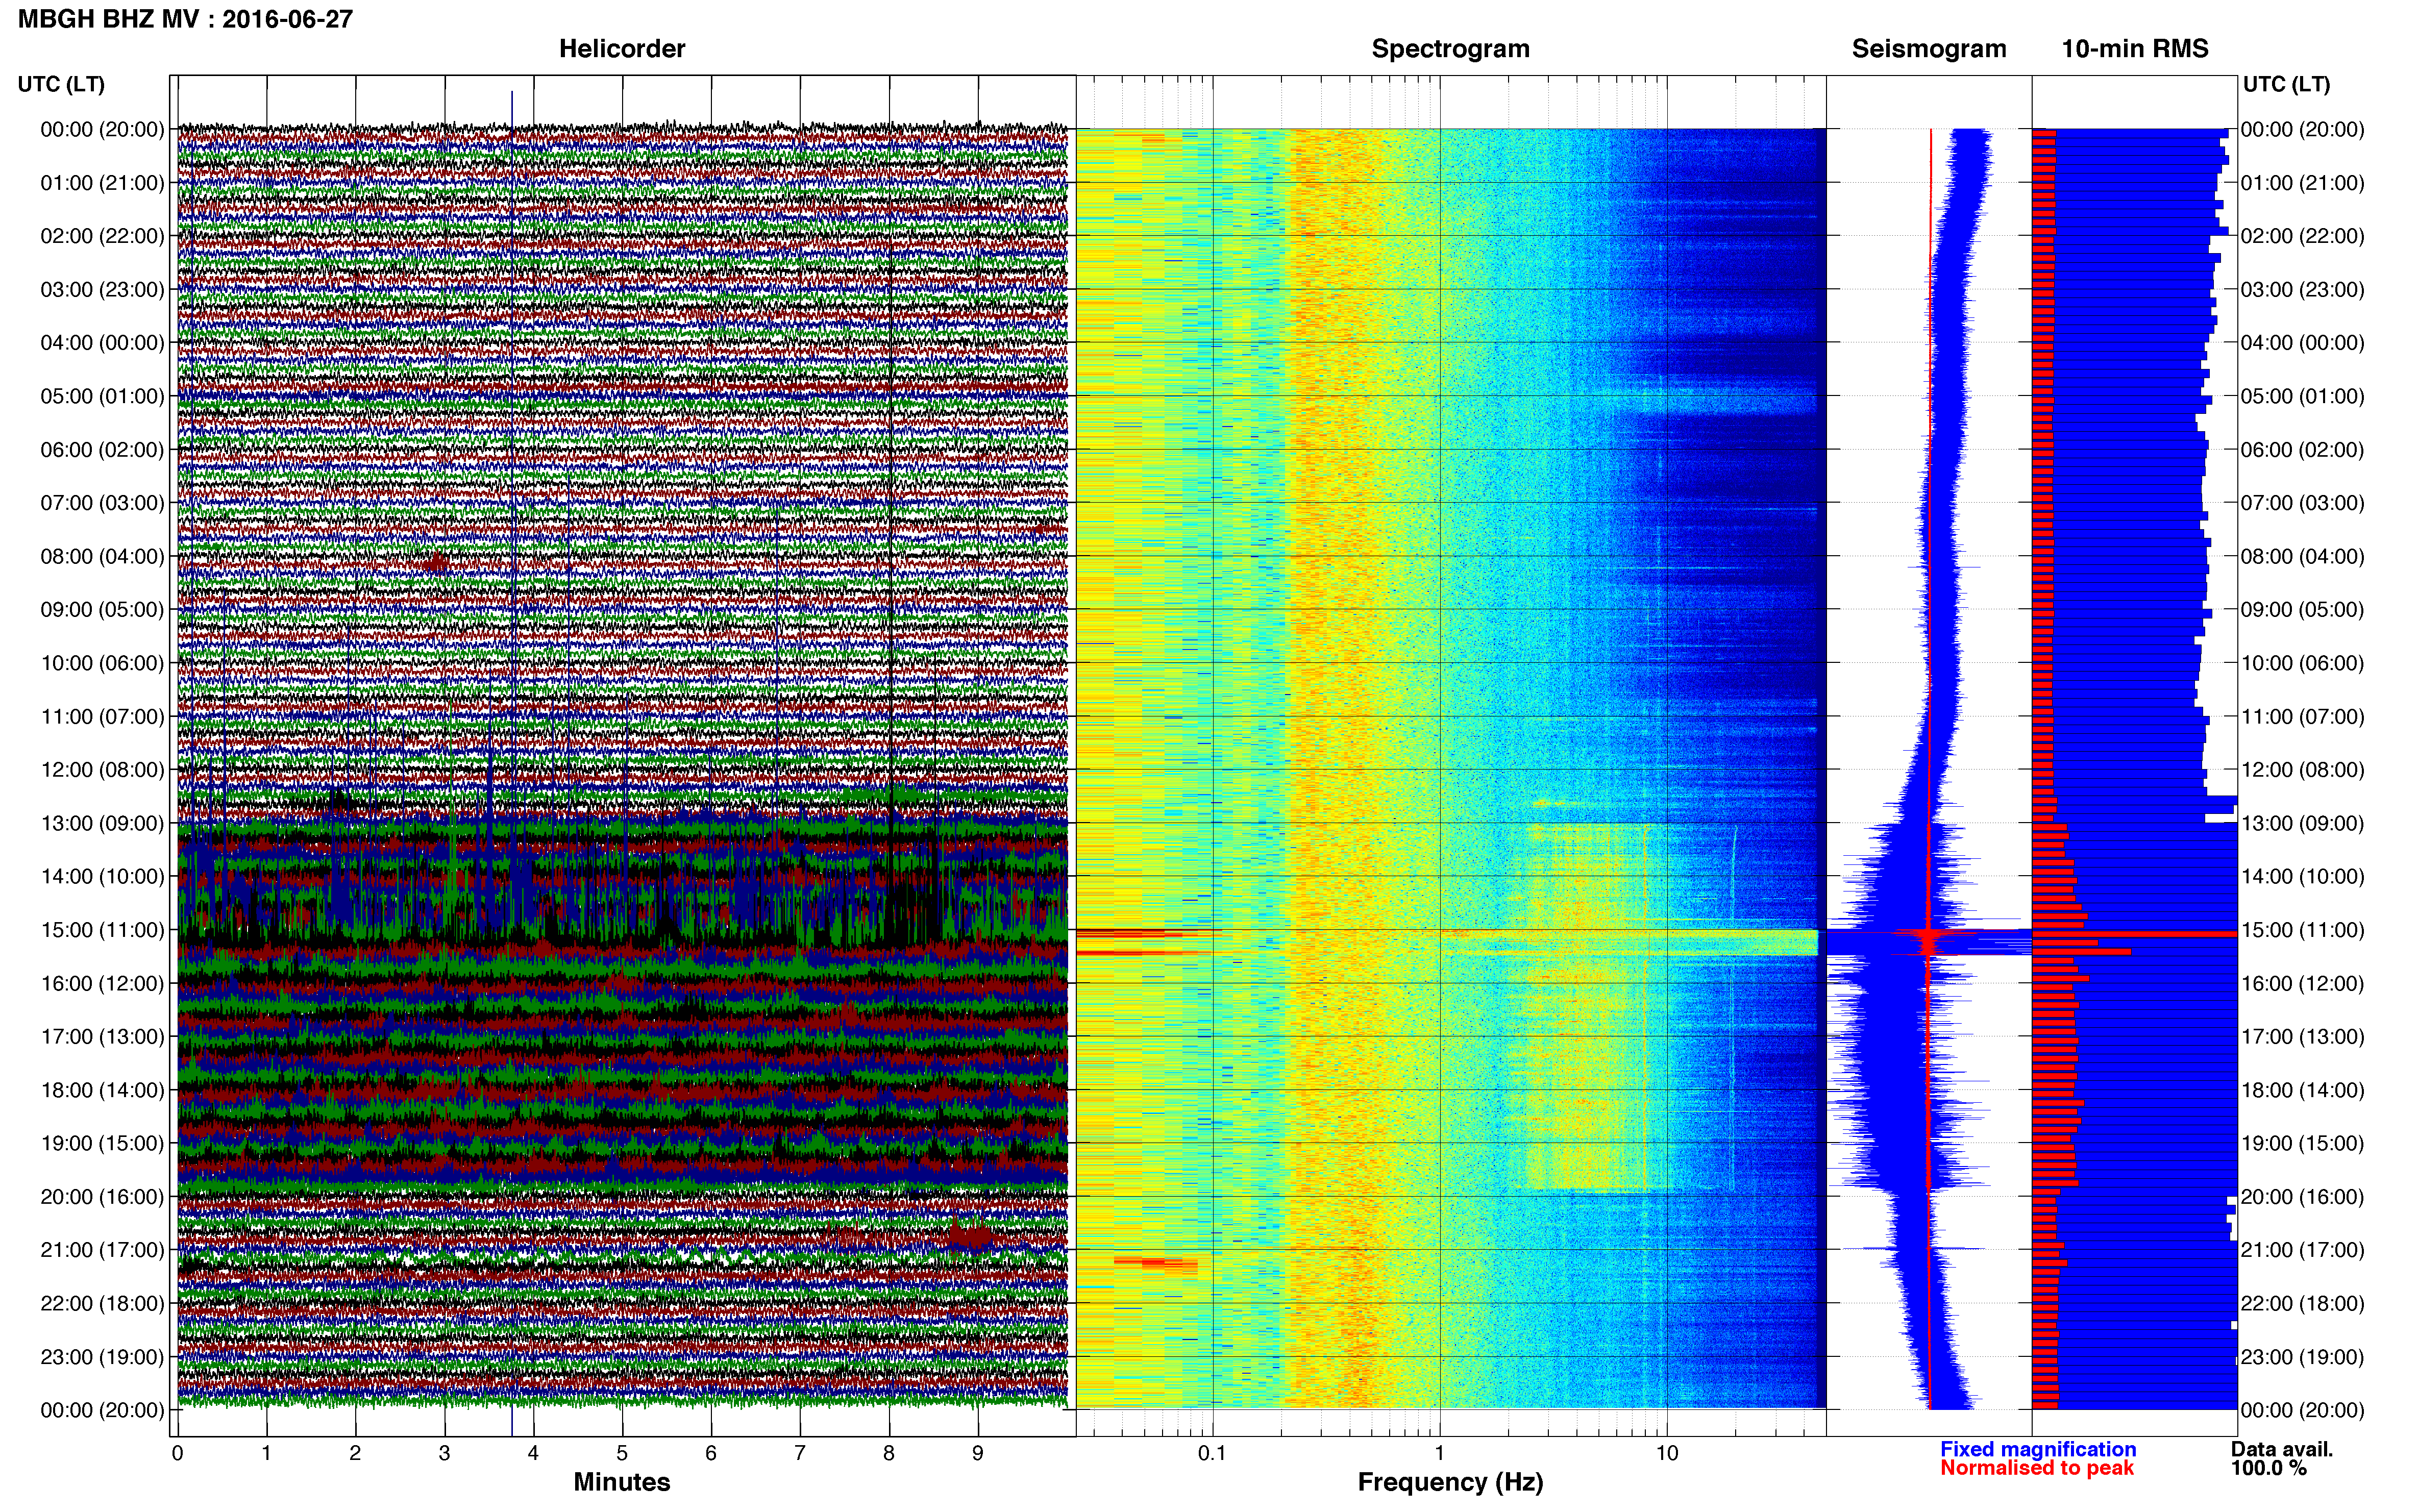Screen dimensions: 2419x1512
Task: Click the 17:00 (13:00) label beside the Helicorder
Action: point(102,1037)
